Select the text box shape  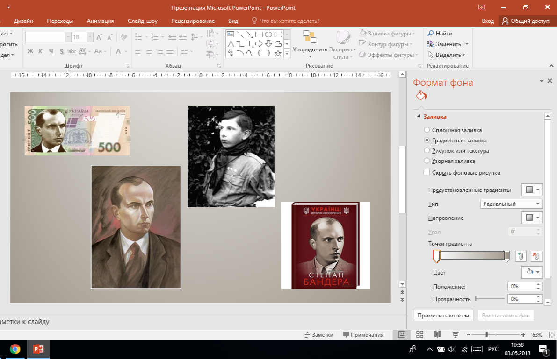pyautogui.click(x=231, y=35)
